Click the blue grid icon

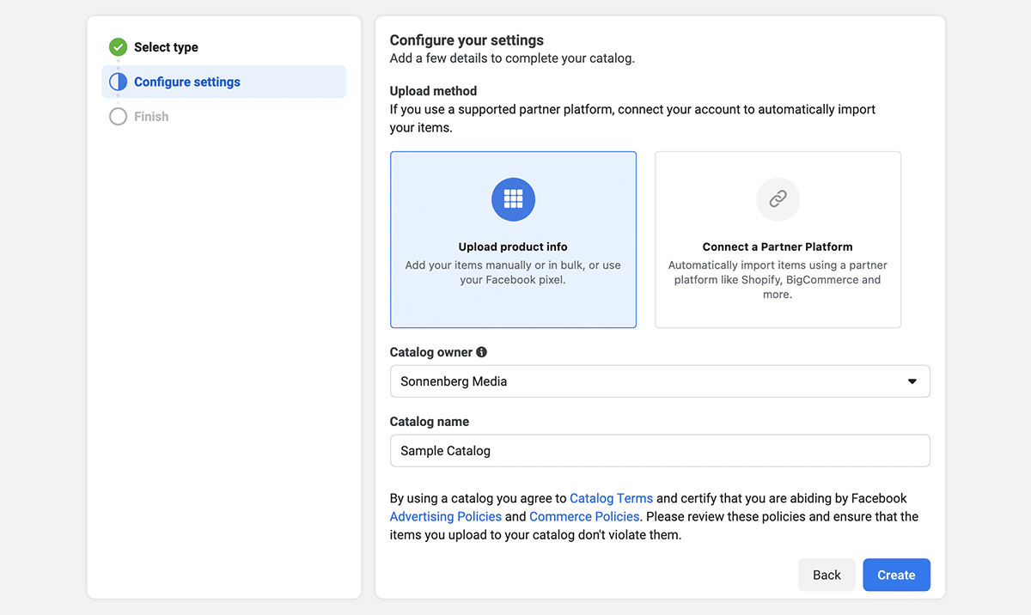513,199
